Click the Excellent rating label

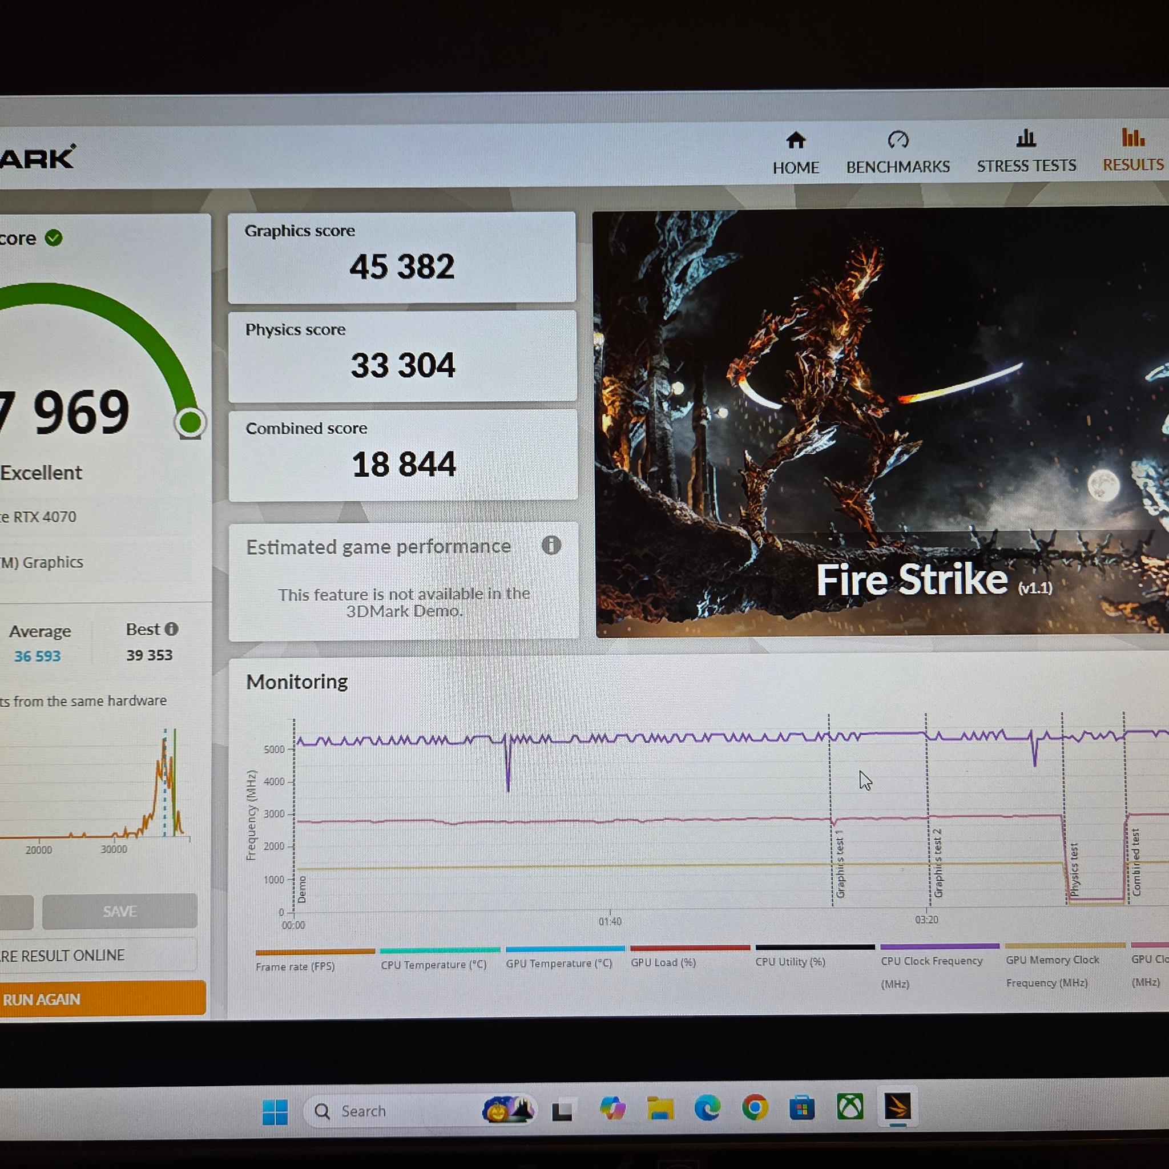pos(41,473)
